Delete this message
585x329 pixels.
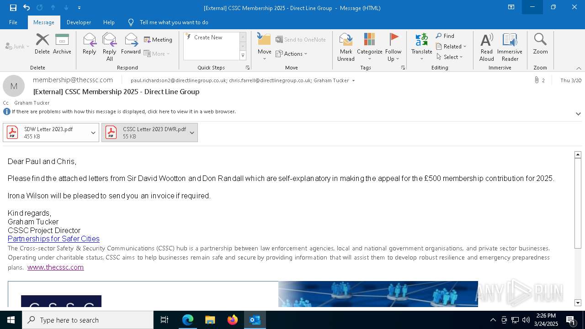[42, 44]
